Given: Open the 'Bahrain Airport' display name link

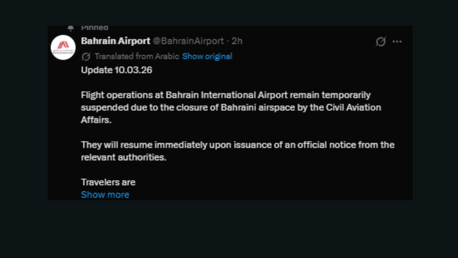Looking at the screenshot, I should 116,41.
